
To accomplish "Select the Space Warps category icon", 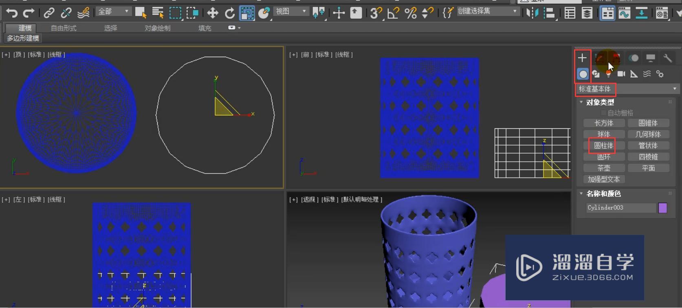I will (x=647, y=74).
